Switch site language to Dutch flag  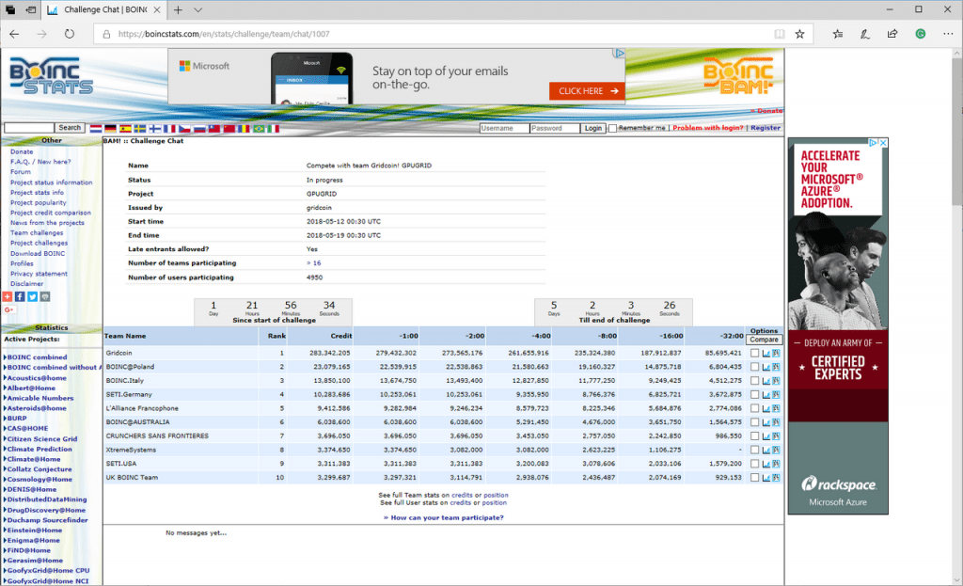(x=96, y=128)
